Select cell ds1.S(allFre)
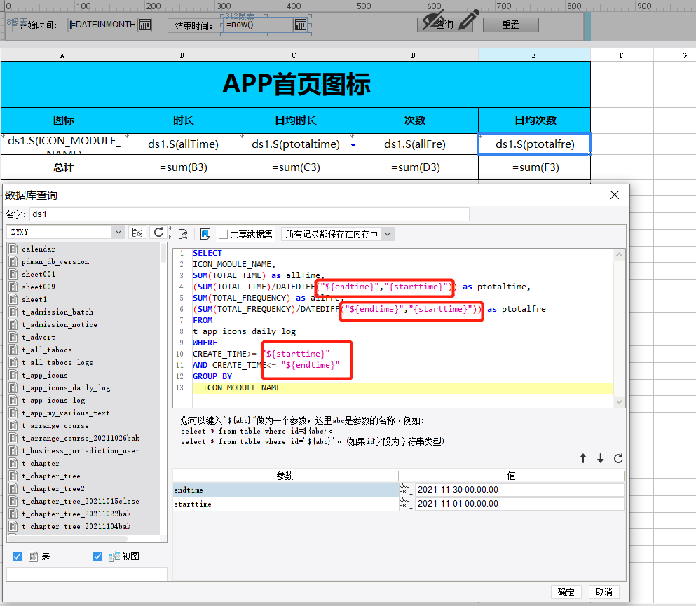The width and height of the screenshot is (696, 606). coord(414,144)
